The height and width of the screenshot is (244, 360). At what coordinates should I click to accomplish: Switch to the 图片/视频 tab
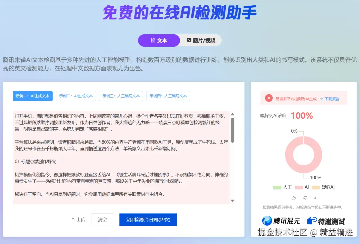(x=201, y=40)
